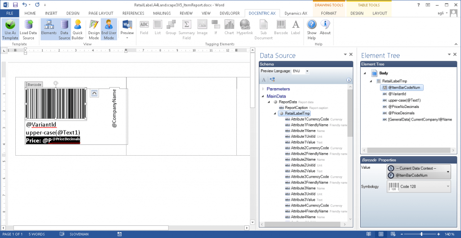Insert a Barcode tagging element
Viewport: 461px width, 238px height.
point(281,27)
